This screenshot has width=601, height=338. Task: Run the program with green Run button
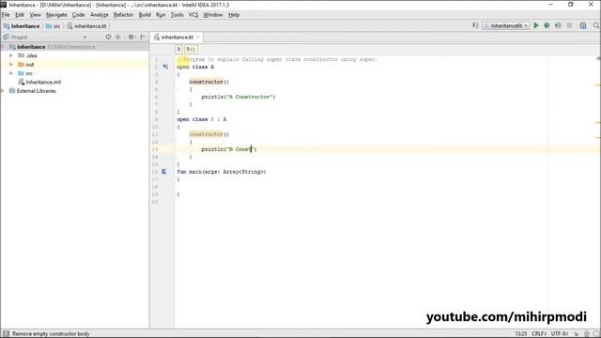pyautogui.click(x=536, y=25)
